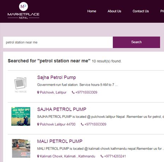This screenshot has width=164, height=162.
Task: Click phone icon next to +97715553309 under Sajha Petrol Pump
Action: click(x=73, y=92)
